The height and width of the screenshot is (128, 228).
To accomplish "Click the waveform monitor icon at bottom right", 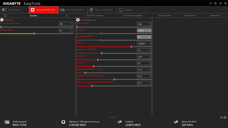I will point(225,117).
